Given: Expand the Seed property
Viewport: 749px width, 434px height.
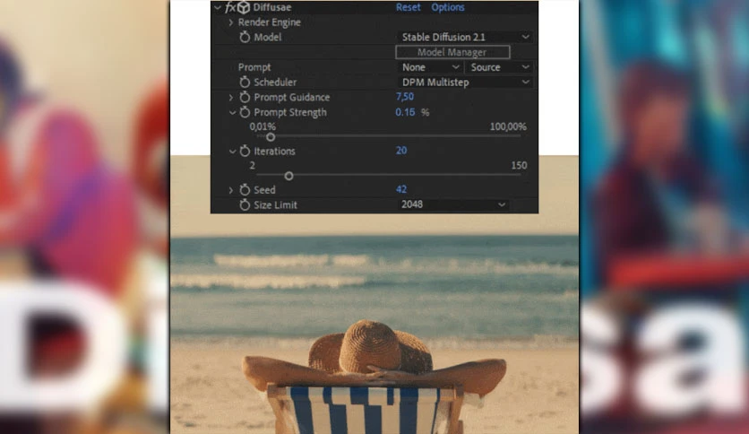Looking at the screenshot, I should pos(231,190).
